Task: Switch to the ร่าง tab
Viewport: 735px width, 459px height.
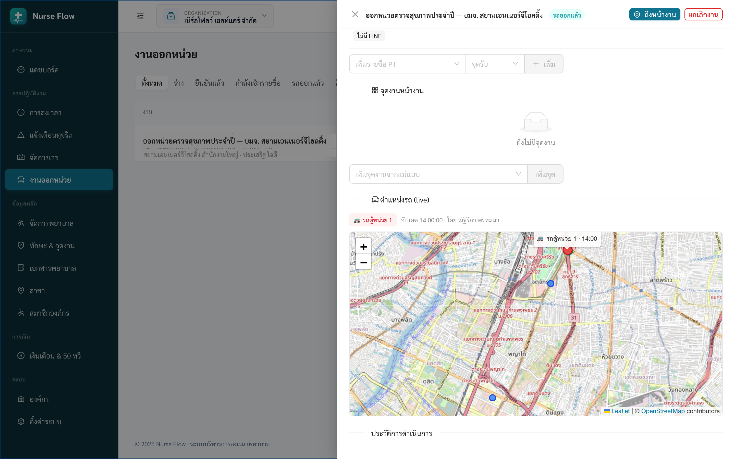Action: [x=179, y=83]
